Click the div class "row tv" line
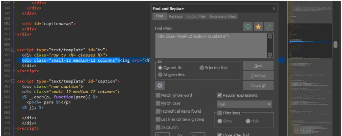 [65, 55]
